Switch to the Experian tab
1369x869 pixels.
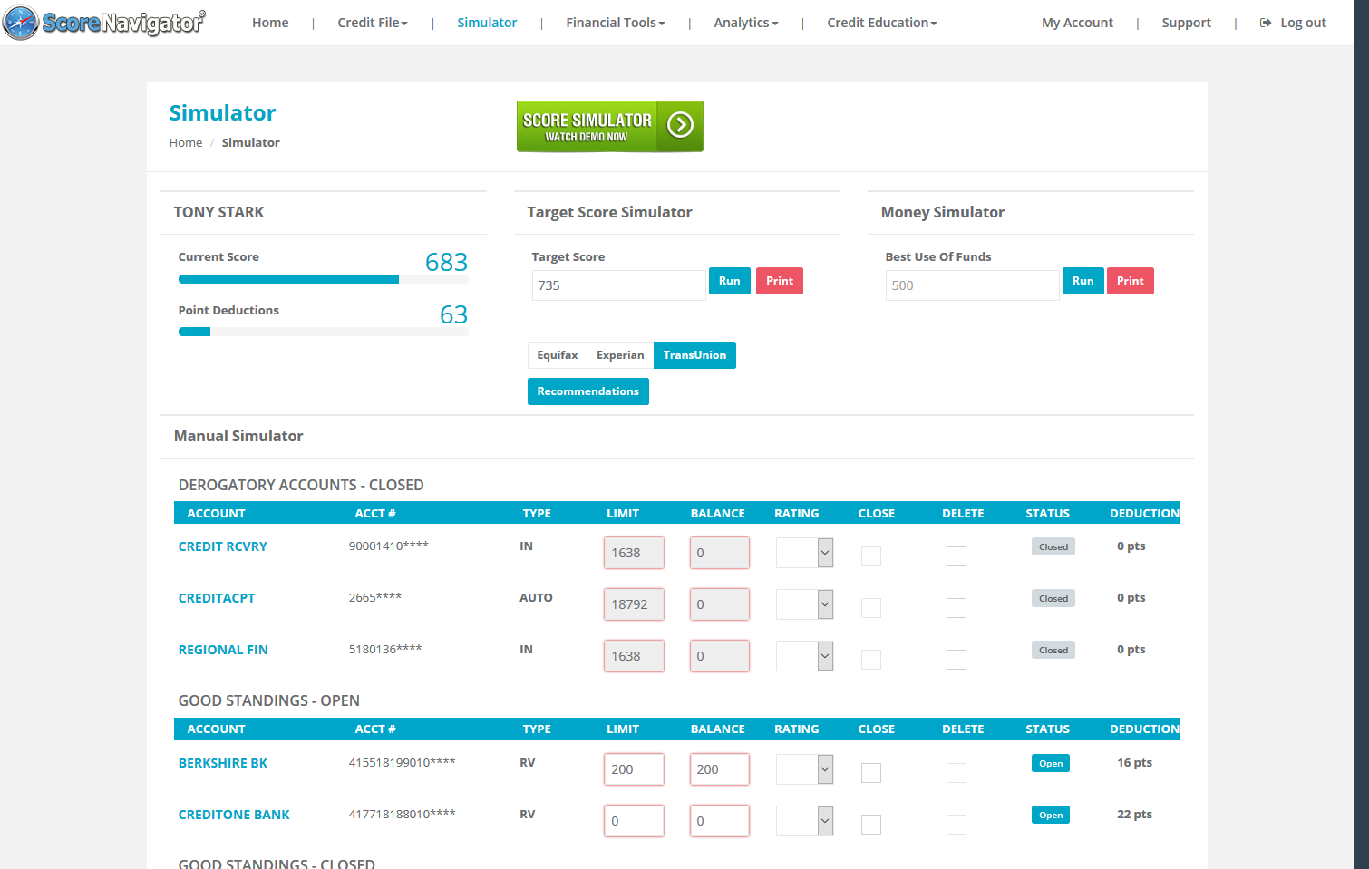pyautogui.click(x=620, y=355)
